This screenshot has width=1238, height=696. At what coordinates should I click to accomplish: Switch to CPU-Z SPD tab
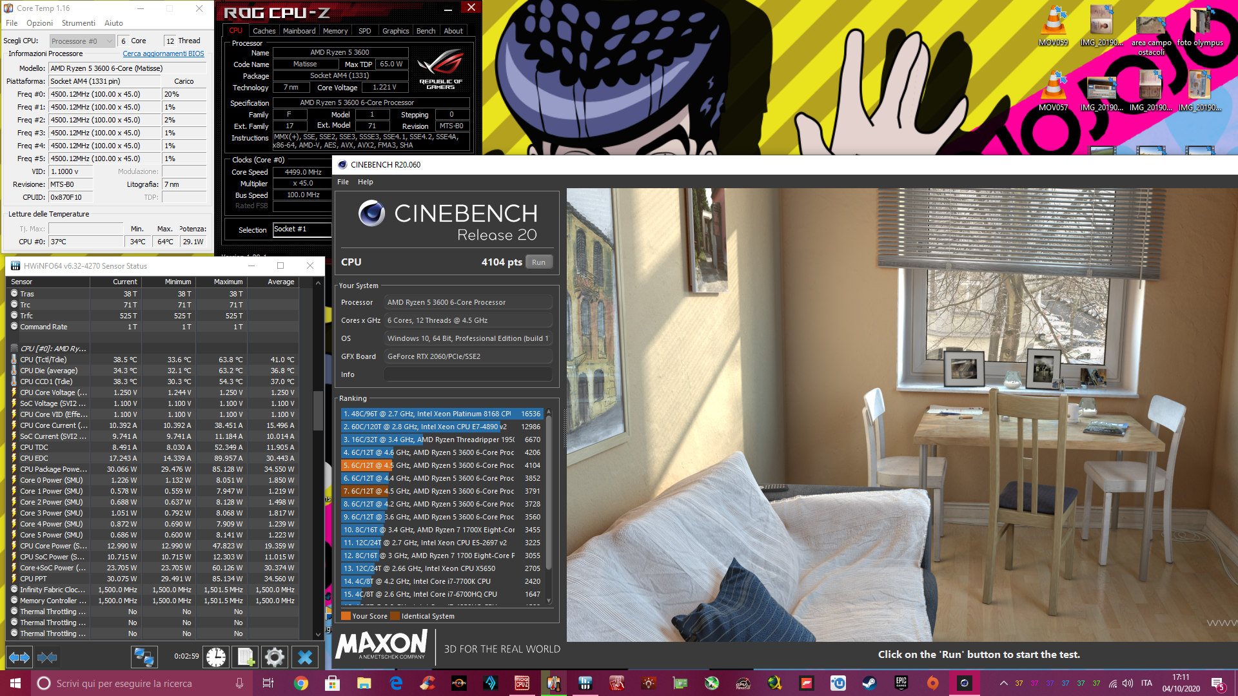coord(365,31)
